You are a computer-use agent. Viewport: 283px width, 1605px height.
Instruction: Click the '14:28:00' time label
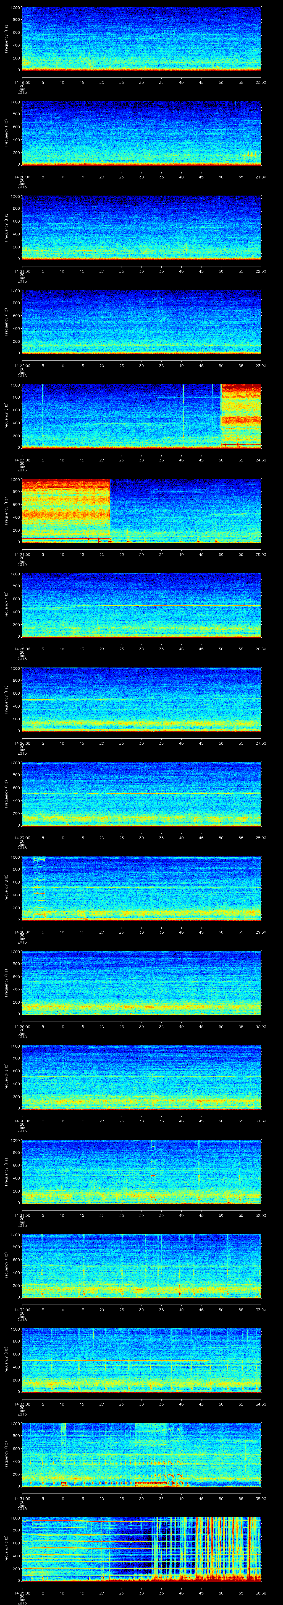click(22, 932)
